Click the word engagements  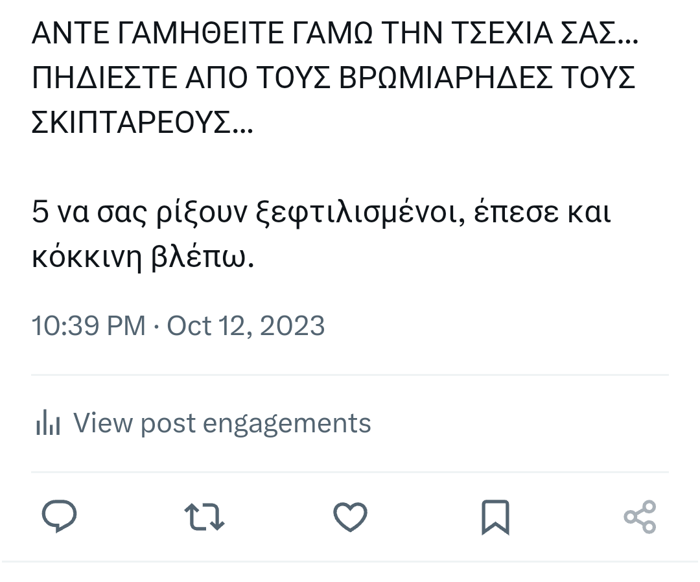click(287, 424)
